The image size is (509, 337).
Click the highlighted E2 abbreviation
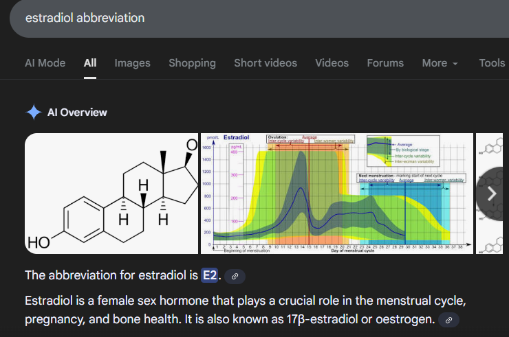click(x=209, y=276)
